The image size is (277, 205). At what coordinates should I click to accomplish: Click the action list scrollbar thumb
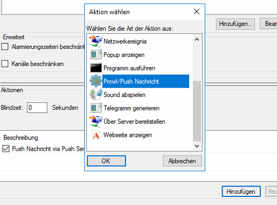197,111
